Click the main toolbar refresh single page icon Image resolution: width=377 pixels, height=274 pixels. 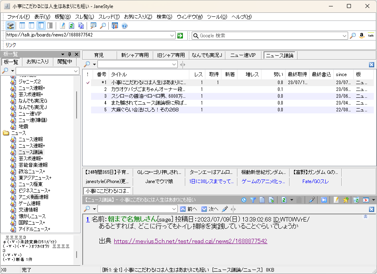coord(71,26)
